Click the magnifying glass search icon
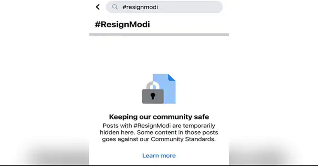Screen dimensions: 318x166 pyautogui.click(x=115, y=7)
